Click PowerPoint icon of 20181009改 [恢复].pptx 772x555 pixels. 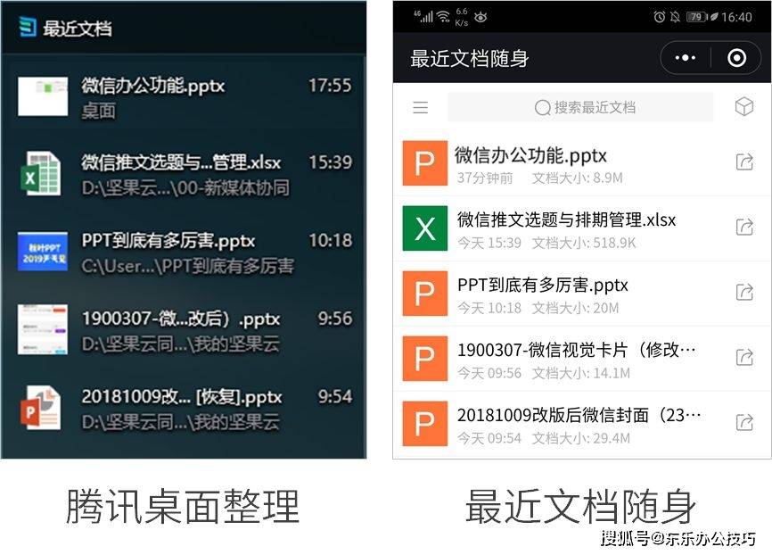40,408
